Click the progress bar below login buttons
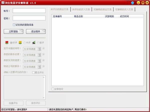The width and height of the screenshot is (150, 112). click(x=24, y=38)
